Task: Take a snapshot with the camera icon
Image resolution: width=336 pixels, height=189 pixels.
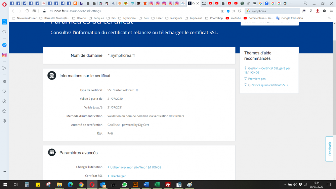Action: click(222, 11)
